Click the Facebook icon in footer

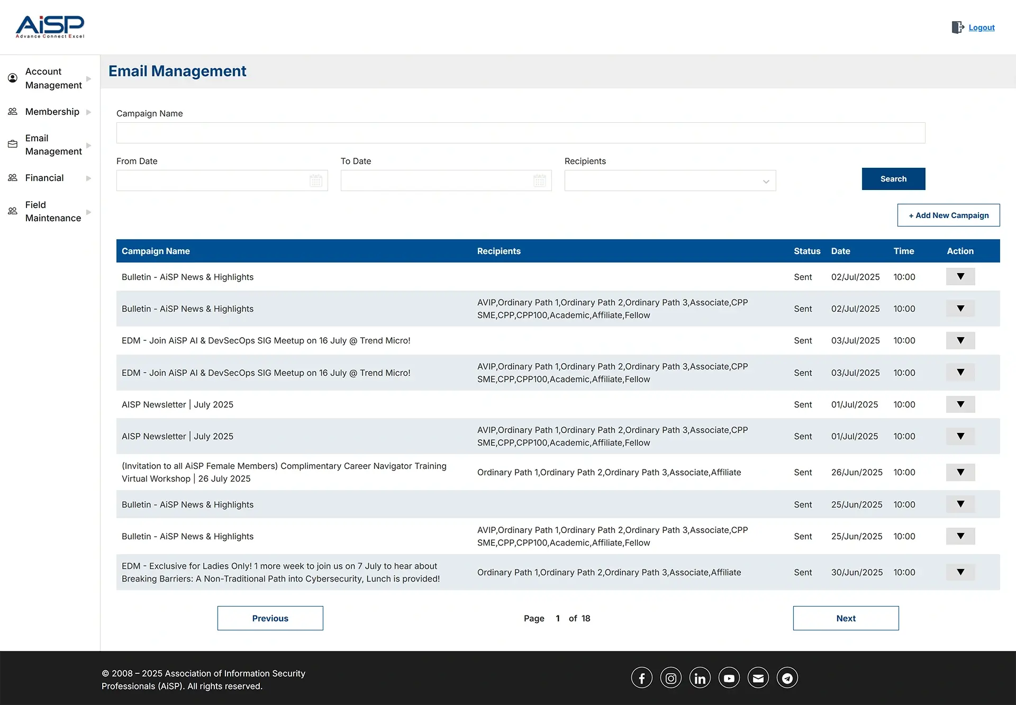(641, 678)
